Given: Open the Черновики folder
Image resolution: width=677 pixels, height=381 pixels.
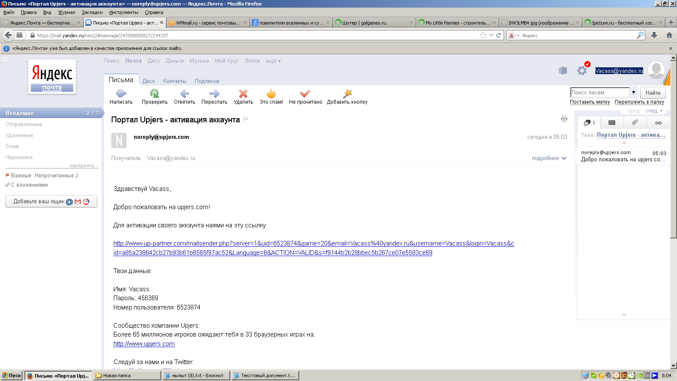Looking at the screenshot, I should pos(19,157).
